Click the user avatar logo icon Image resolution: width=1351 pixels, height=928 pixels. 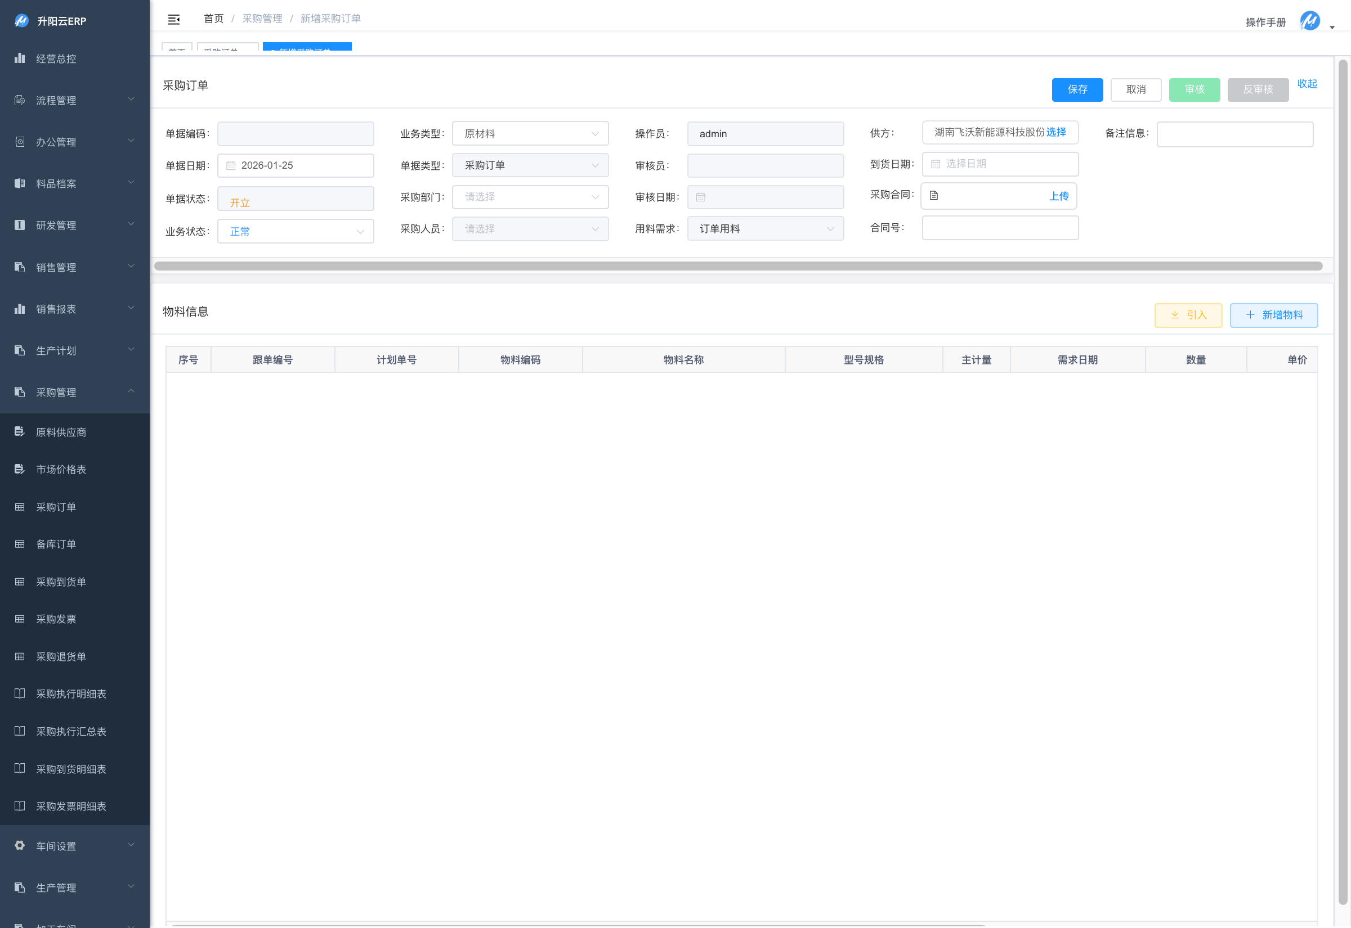pos(1309,21)
